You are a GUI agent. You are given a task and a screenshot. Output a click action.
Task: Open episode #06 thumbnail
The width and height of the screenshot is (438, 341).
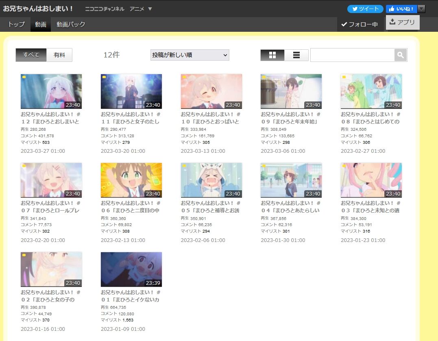point(131,180)
